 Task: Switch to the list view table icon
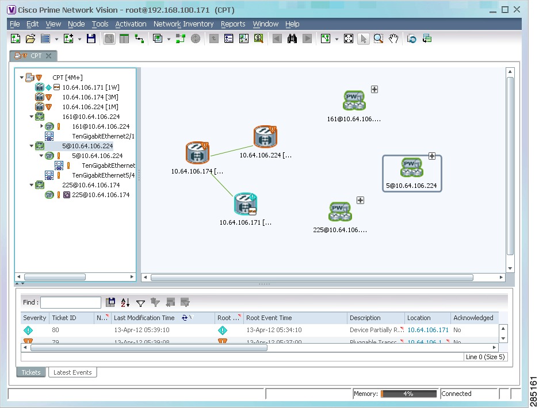124,39
